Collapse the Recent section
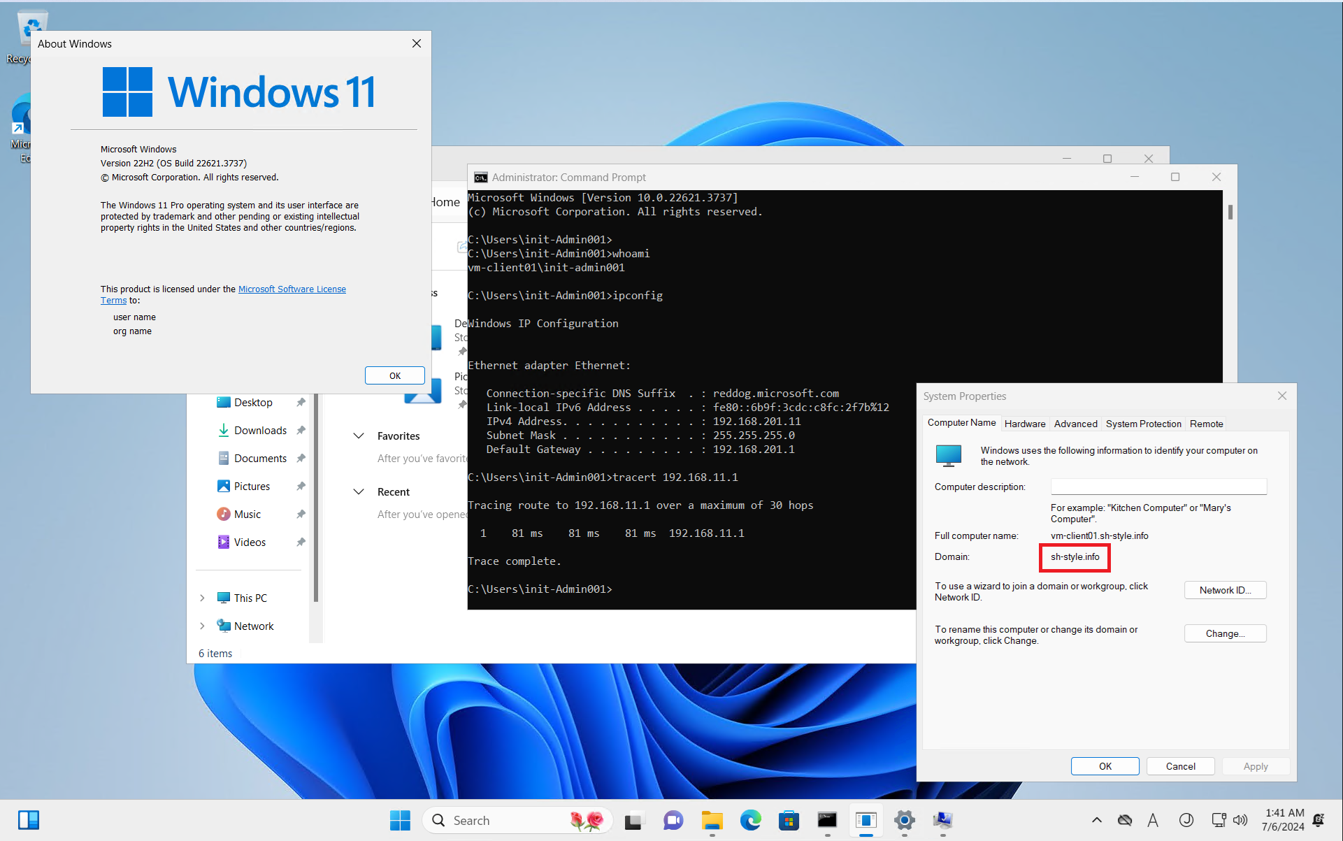 point(359,491)
